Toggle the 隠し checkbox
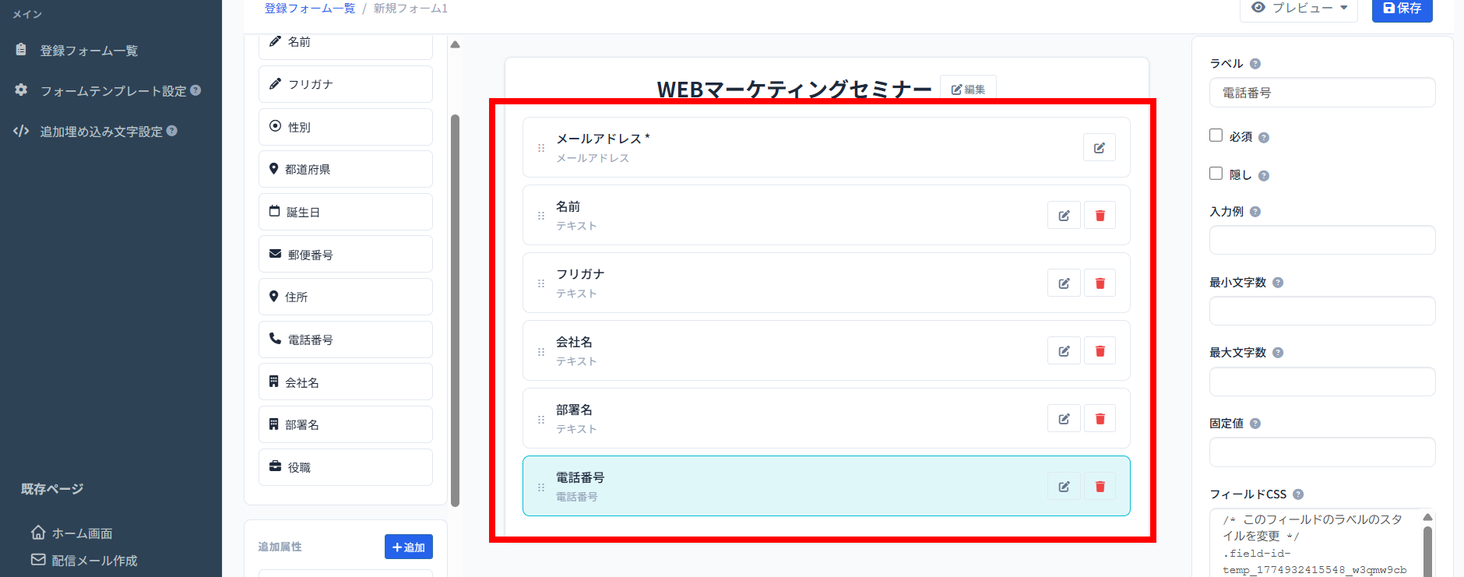The width and height of the screenshot is (1464, 577). [1216, 174]
